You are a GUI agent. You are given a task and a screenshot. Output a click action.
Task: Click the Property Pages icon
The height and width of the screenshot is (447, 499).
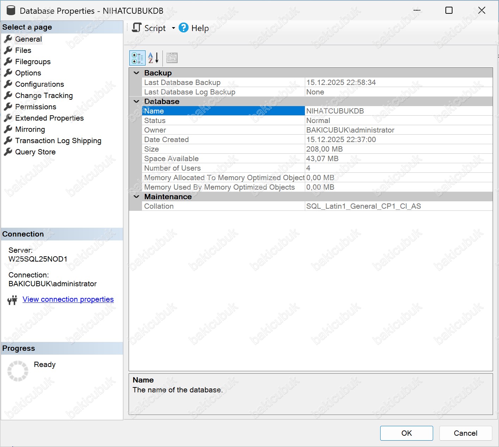172,58
